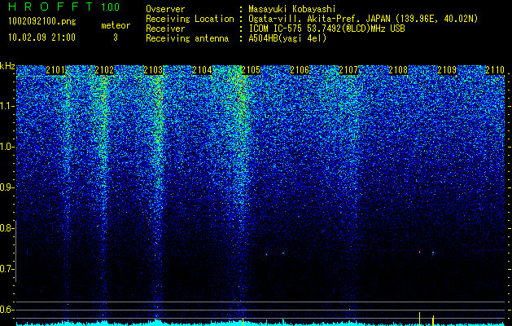Click the meteor count value 3
The height and width of the screenshot is (326, 512).
(116, 37)
